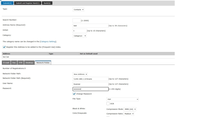This screenshot has width=209, height=117.
Task: Open the FTP tab
Action: pyautogui.click(x=20, y=63)
